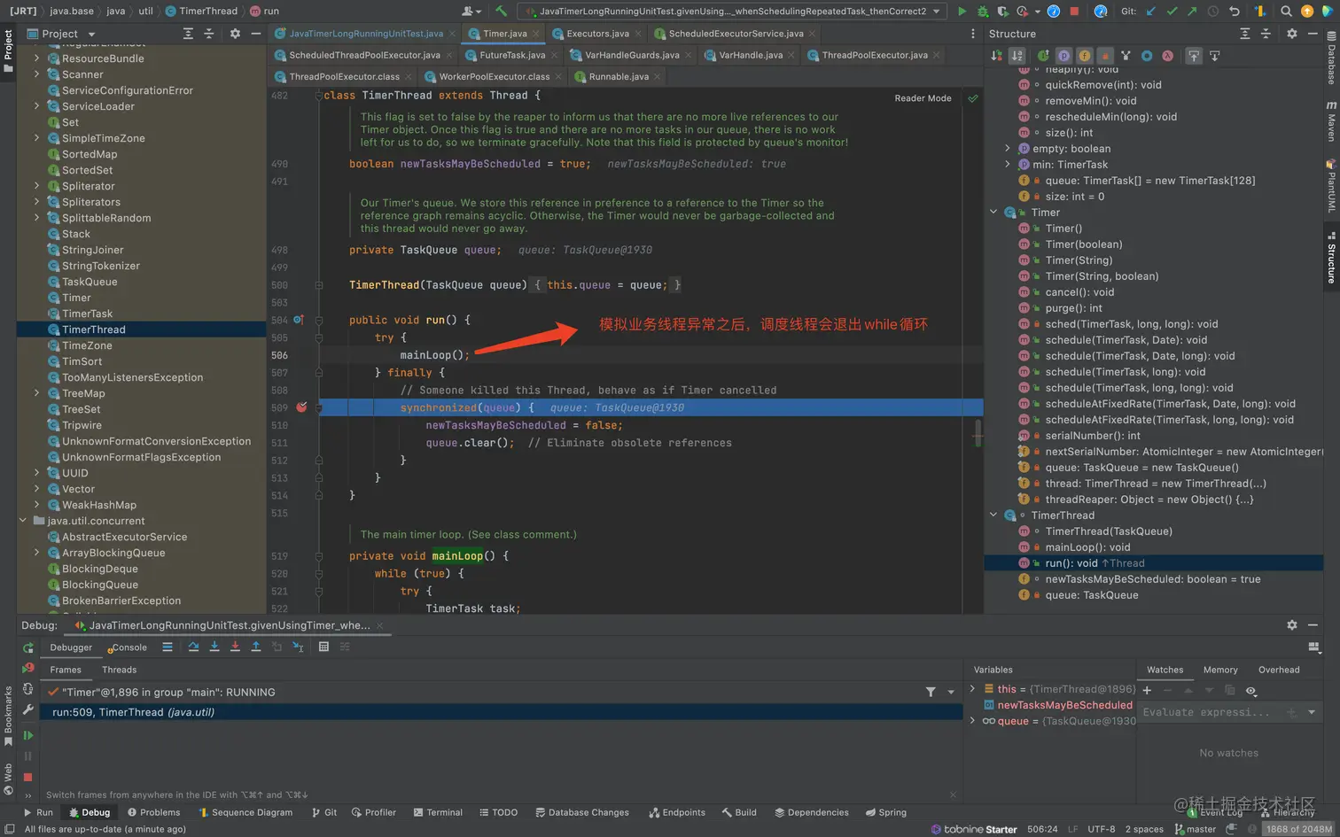Collapse java.util.concurrent package
This screenshot has height=837, width=1340.
click(23, 521)
